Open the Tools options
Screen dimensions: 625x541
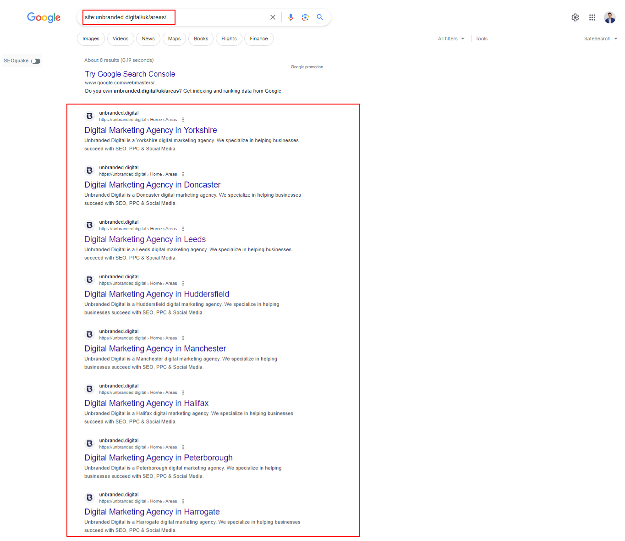pyautogui.click(x=482, y=39)
